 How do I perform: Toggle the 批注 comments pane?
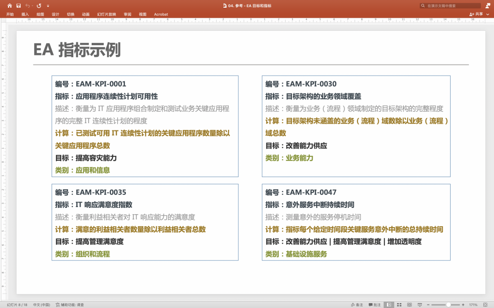[374, 305]
